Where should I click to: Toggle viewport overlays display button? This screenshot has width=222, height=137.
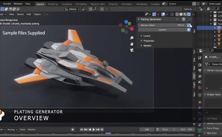(163, 14)
